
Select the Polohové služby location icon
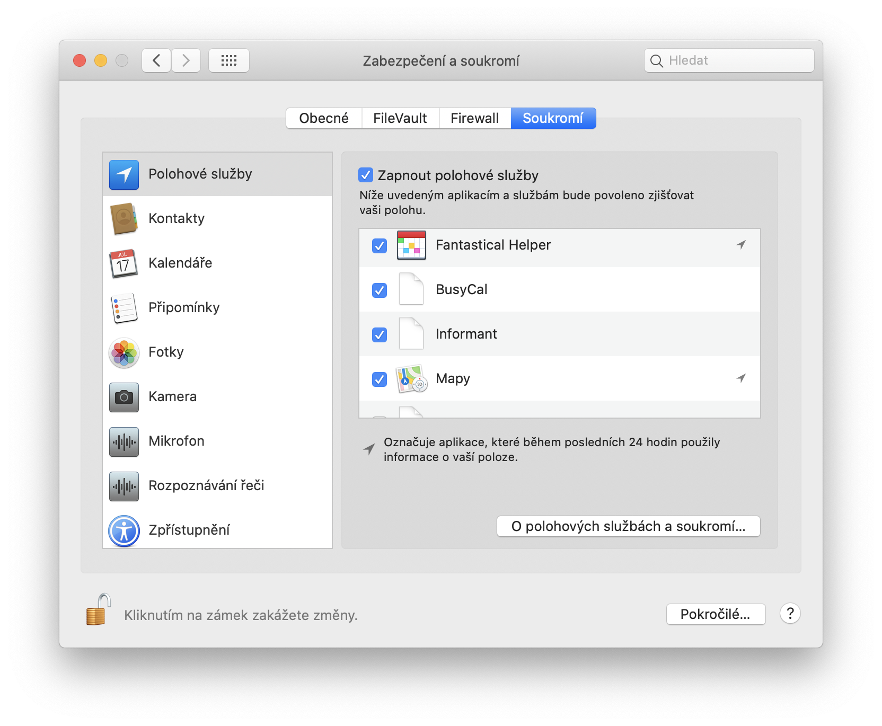[x=124, y=174]
